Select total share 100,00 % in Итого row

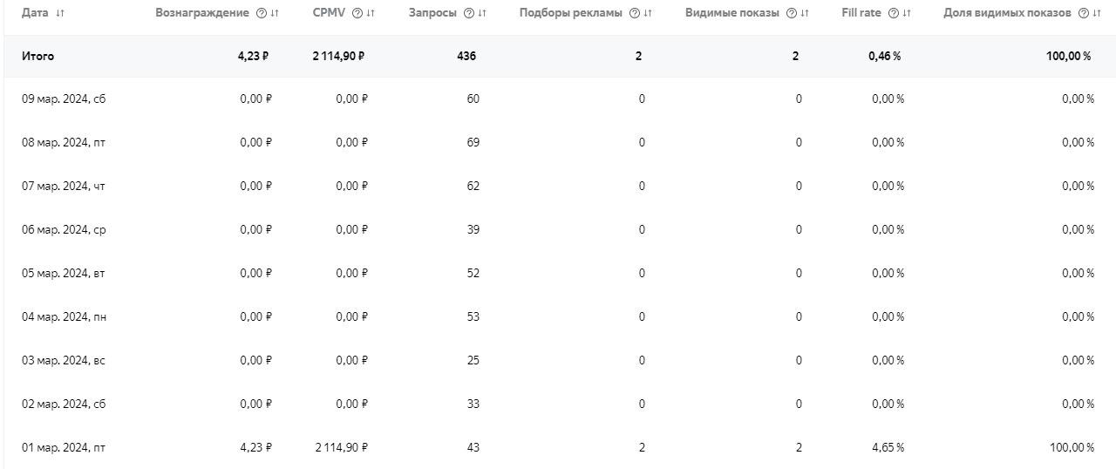coord(1068,56)
